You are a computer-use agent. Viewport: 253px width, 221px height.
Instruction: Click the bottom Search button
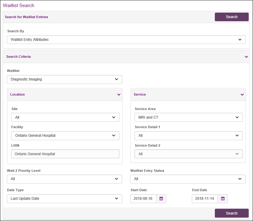pyautogui.click(x=231, y=213)
